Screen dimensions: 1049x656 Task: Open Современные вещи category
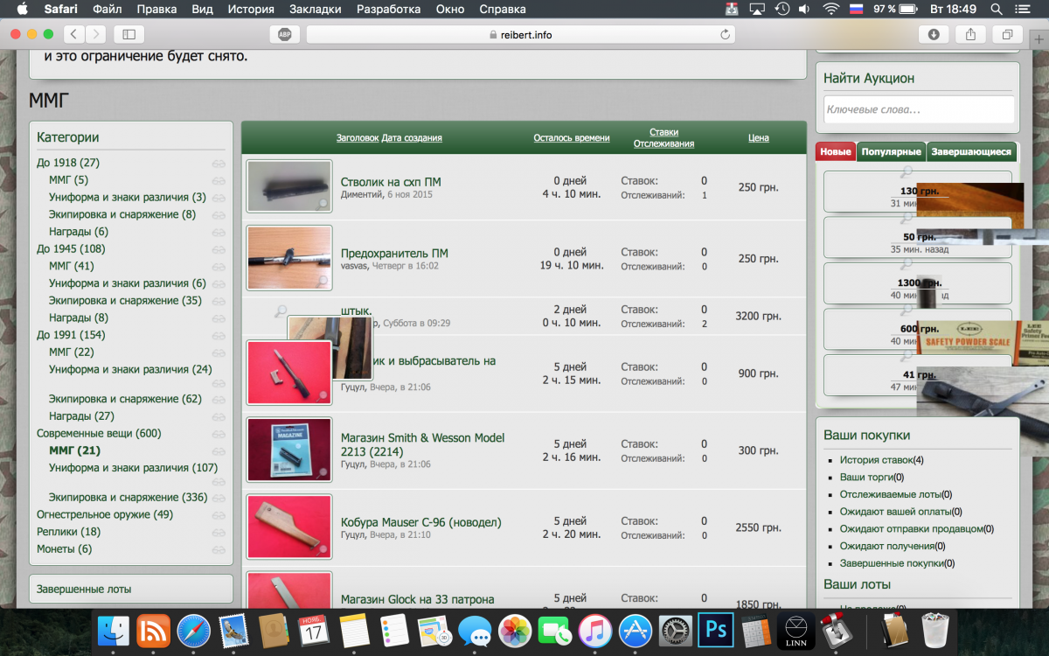pos(98,433)
